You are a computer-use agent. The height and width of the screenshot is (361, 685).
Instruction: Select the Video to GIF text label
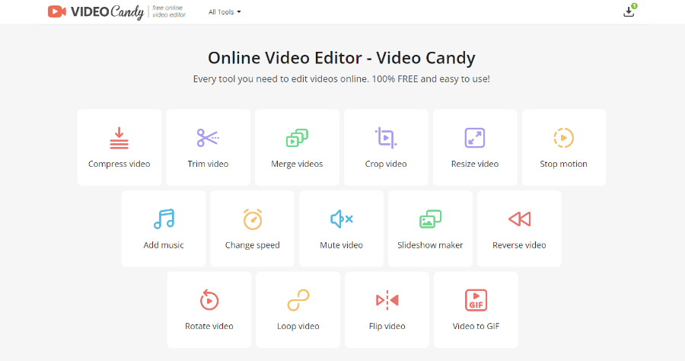tap(476, 326)
